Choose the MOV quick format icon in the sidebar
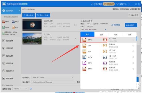Image resolution: width=142 pixels, height=93 pixels. [x=16, y=22]
